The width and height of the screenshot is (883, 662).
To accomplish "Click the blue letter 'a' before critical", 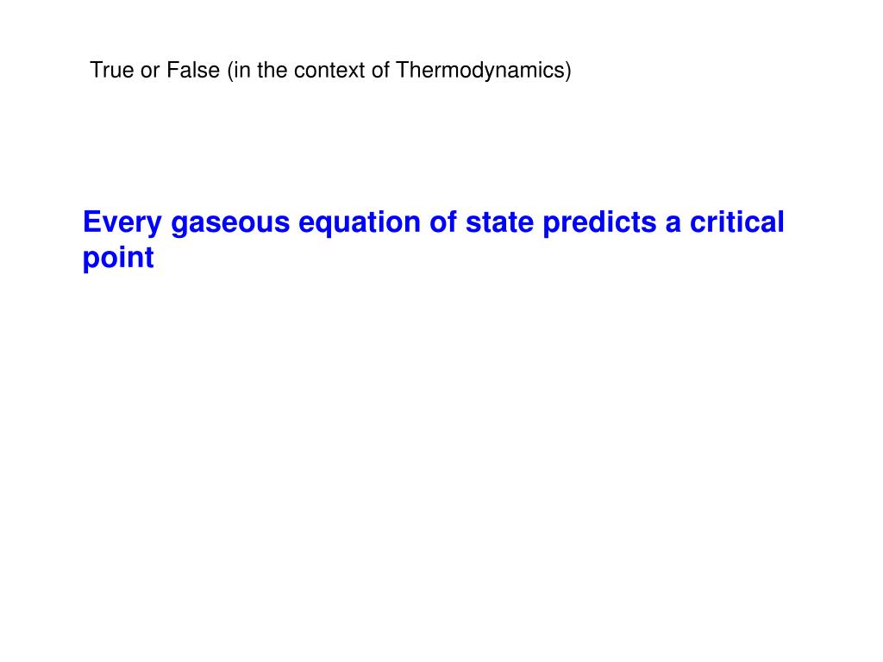I will [x=673, y=224].
